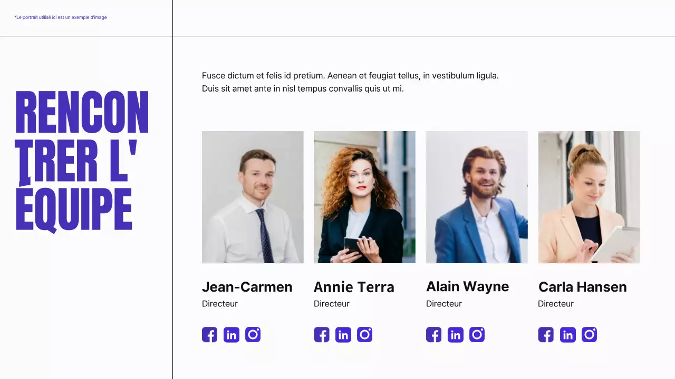Select Alain Wayne's portrait image

click(477, 197)
